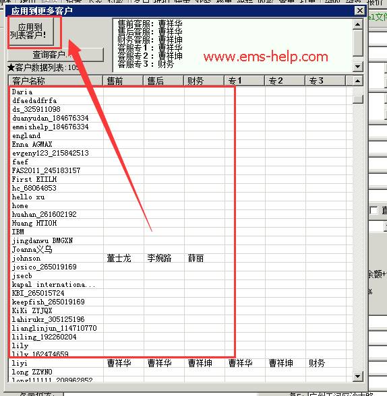387x396 pixels.
Task: Click the 售前 column header
Action: [123, 81]
